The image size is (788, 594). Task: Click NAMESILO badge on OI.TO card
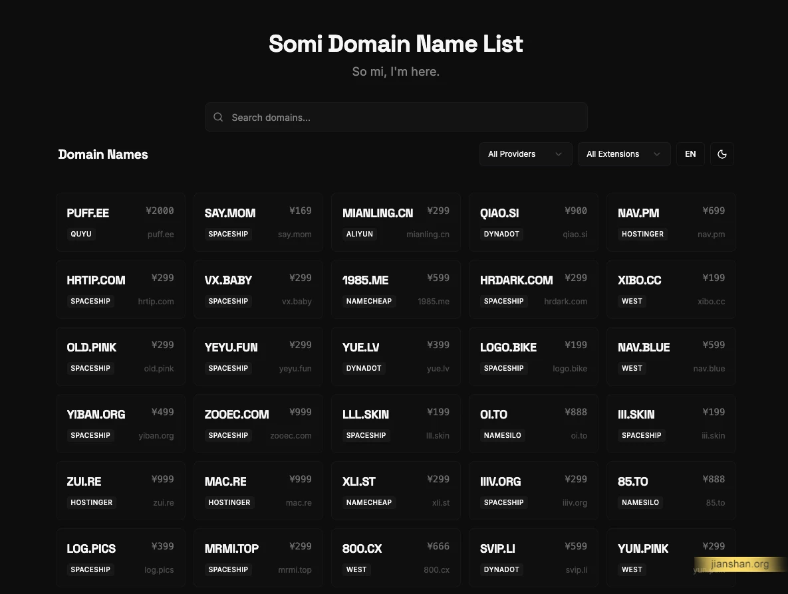point(503,435)
